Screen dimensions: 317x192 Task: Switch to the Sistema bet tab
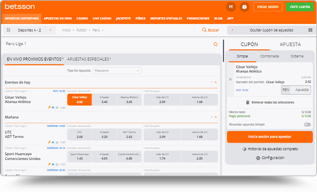(297, 56)
